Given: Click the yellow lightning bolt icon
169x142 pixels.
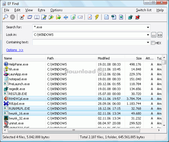Looking at the screenshot, I should [x=97, y=17].
